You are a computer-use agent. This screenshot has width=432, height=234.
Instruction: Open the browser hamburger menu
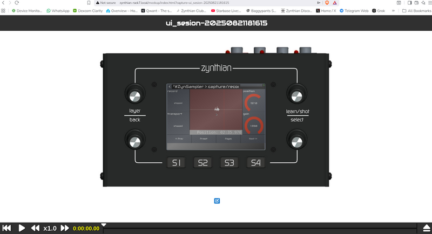[430, 3]
